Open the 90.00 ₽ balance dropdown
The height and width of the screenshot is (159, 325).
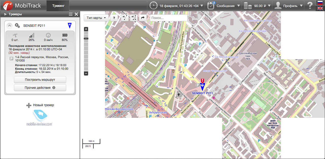tap(257, 6)
